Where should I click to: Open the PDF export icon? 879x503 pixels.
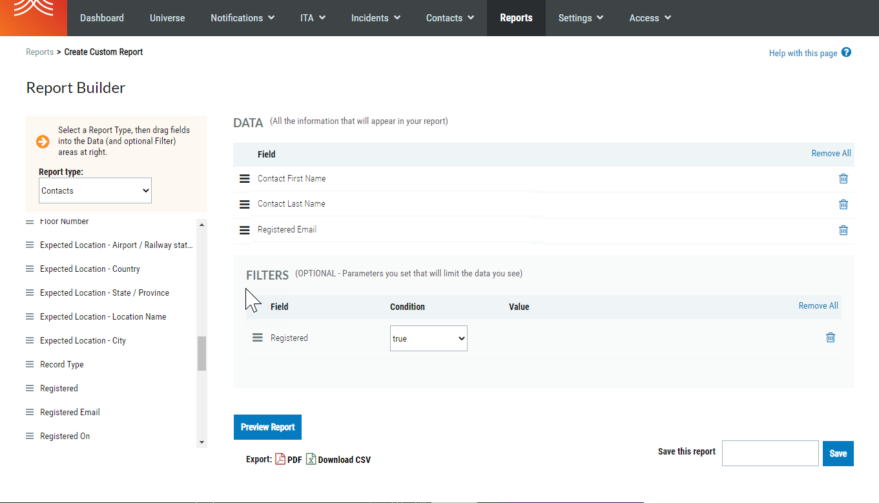click(280, 459)
